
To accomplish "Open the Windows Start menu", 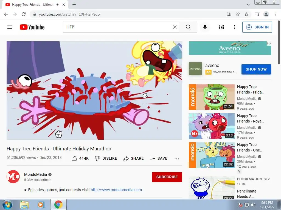I will pyautogui.click(x=7, y=205).
